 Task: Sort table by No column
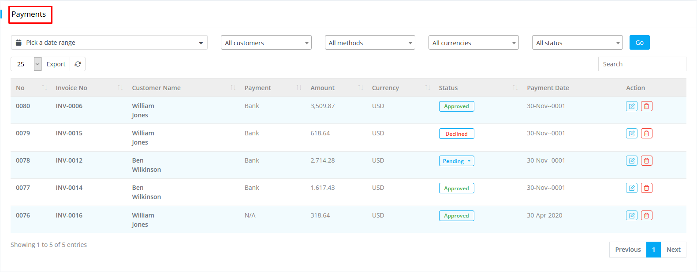(x=44, y=88)
